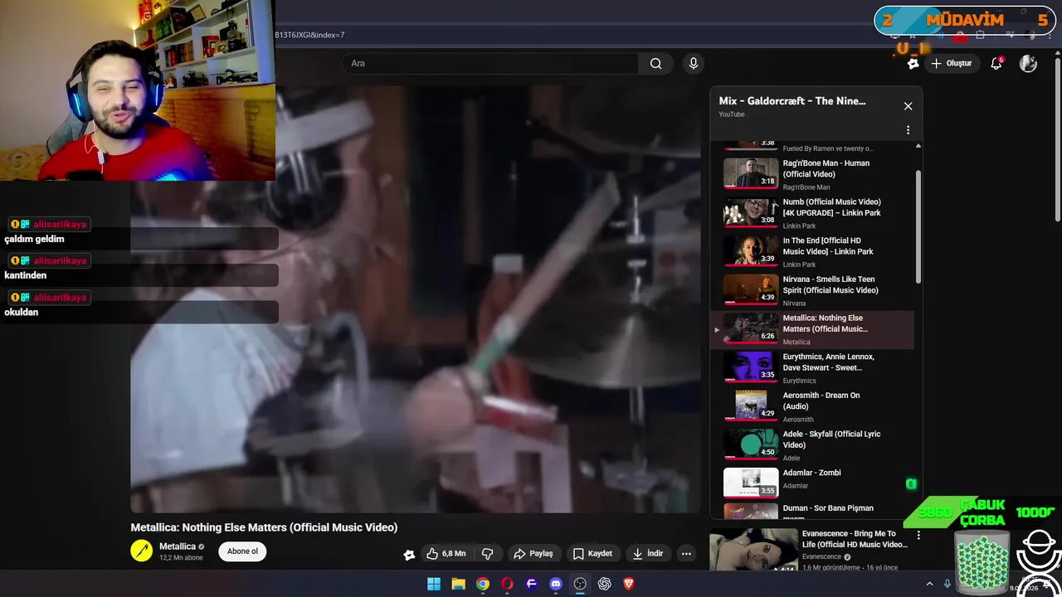Click the search magnifier button
The image size is (1062, 597).
655,64
